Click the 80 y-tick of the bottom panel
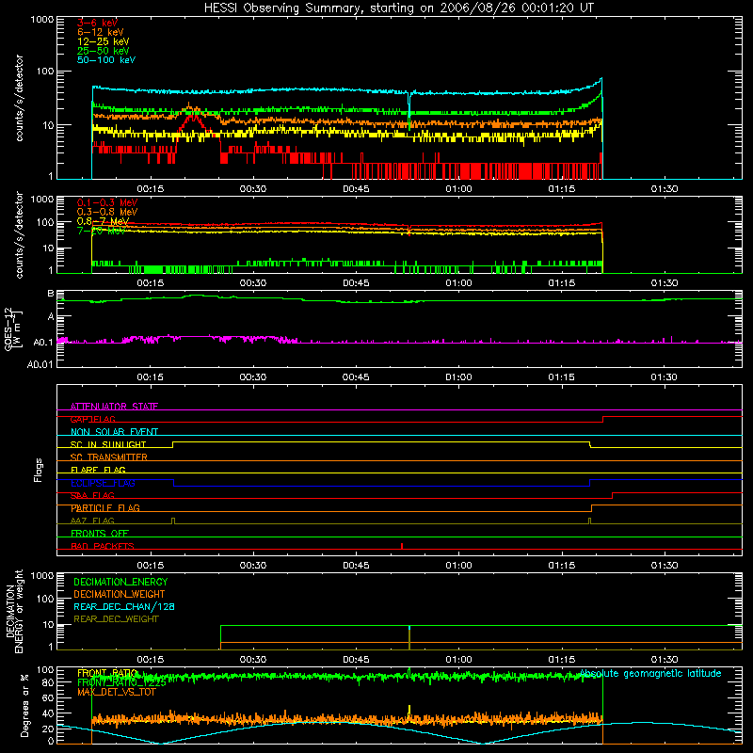Screen dimensions: 753x753 (x=48, y=682)
